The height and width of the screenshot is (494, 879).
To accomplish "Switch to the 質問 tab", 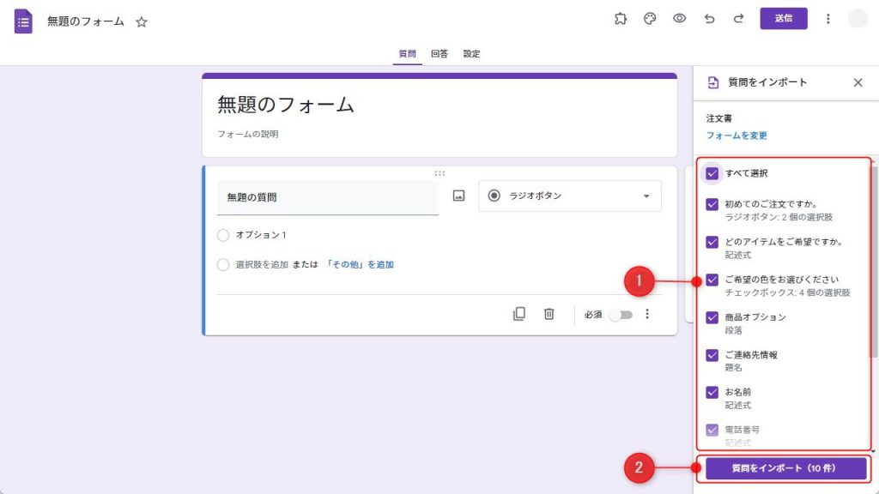I will click(407, 54).
